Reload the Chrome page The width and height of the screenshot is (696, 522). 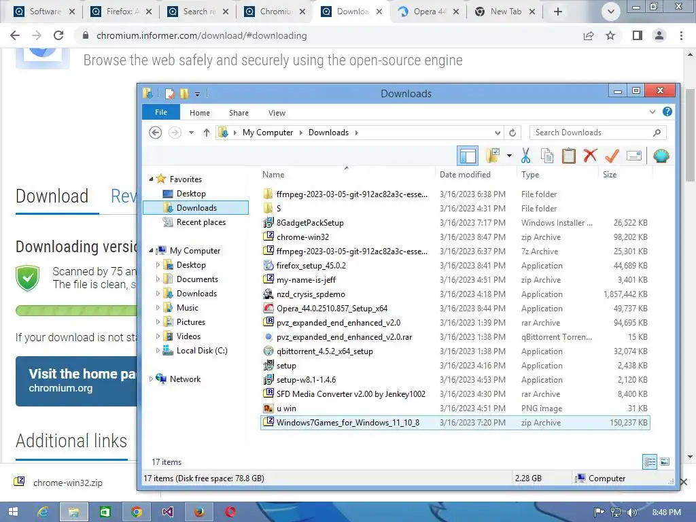point(58,35)
